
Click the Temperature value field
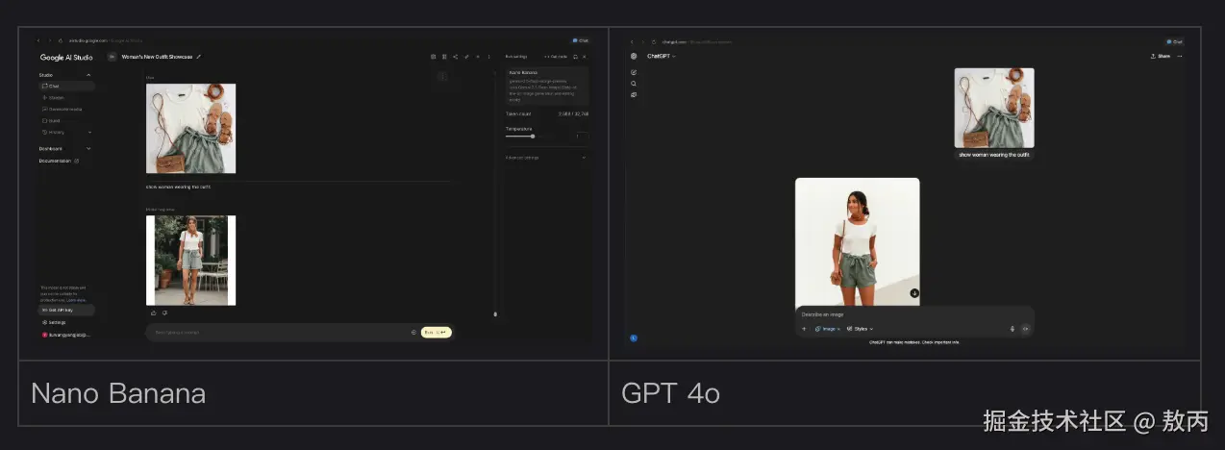[581, 136]
